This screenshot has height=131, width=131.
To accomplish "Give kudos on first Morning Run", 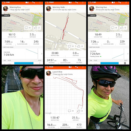I will [36, 28].
